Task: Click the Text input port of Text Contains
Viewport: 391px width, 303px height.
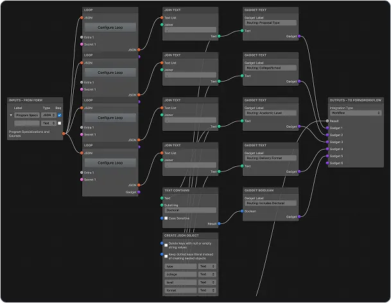Action: [x=162, y=198]
